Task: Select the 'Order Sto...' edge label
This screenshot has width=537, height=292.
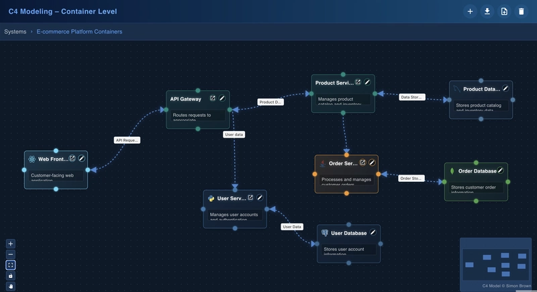Action: [x=411, y=179]
